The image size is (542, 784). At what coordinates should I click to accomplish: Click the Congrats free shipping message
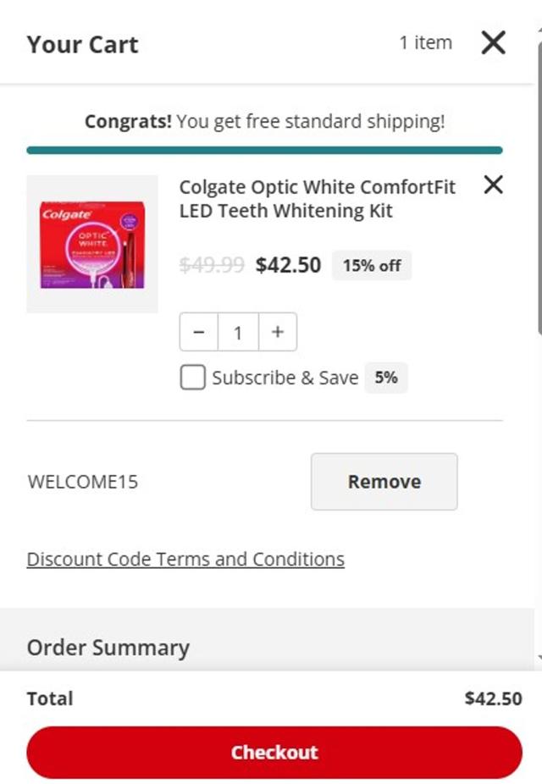[x=264, y=121]
